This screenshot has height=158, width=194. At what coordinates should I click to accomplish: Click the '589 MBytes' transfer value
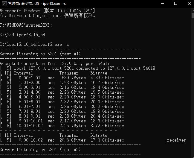pos(74,78)
